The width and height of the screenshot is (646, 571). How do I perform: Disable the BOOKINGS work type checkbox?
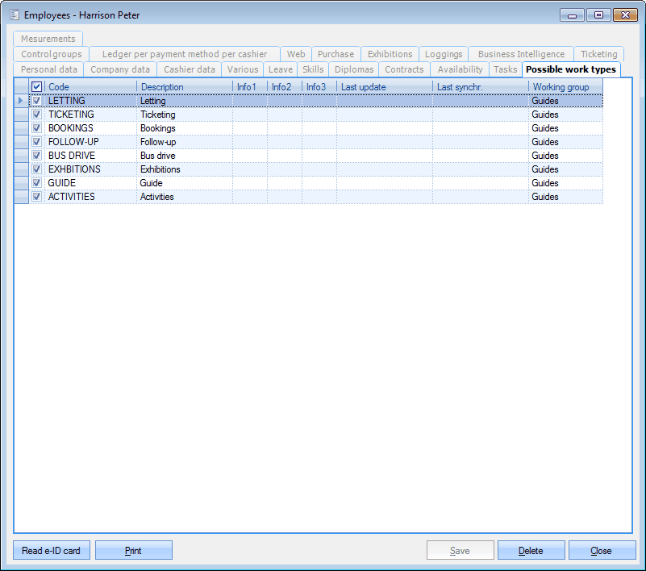(x=36, y=127)
